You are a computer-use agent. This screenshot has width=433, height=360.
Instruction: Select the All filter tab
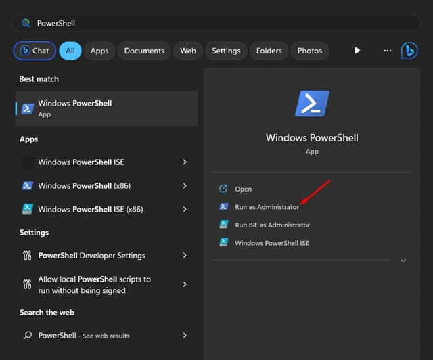70,51
